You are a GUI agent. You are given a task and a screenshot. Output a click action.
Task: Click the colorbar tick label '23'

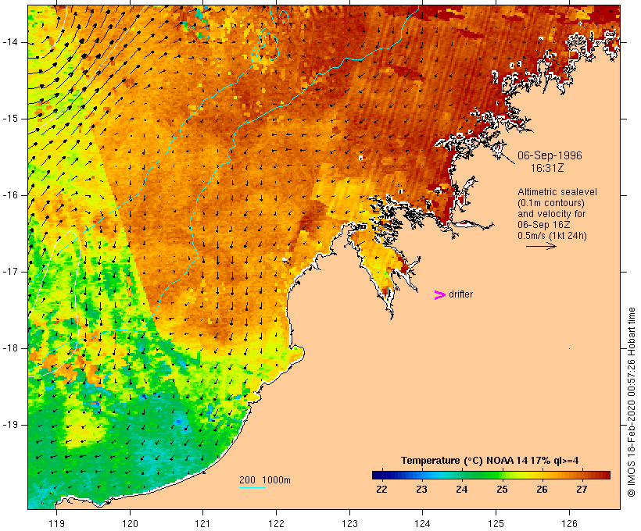(422, 490)
